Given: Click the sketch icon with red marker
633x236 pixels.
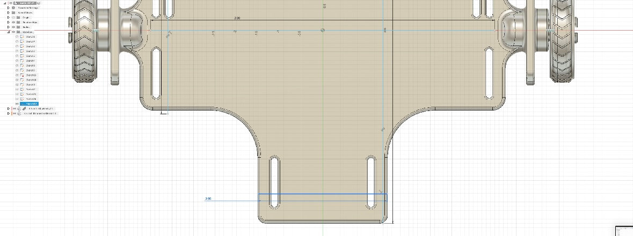Looking at the screenshot, I should (x=22, y=36).
